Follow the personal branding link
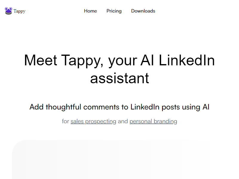 coord(153,121)
